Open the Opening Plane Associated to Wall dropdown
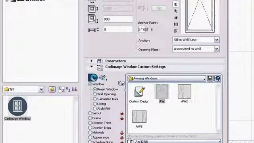This screenshot has height=143, width=254. pos(196,49)
